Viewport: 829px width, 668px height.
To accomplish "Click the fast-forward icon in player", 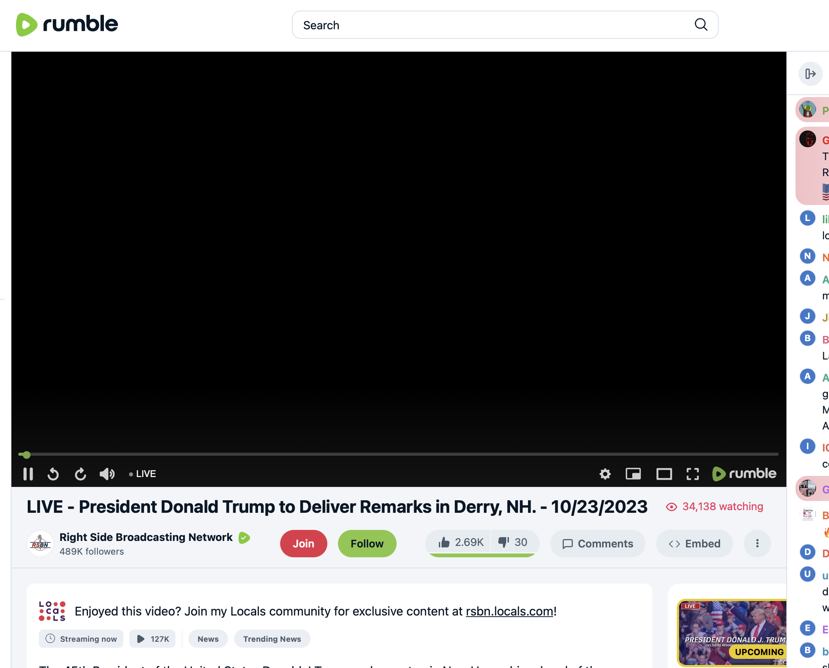I will tap(80, 474).
